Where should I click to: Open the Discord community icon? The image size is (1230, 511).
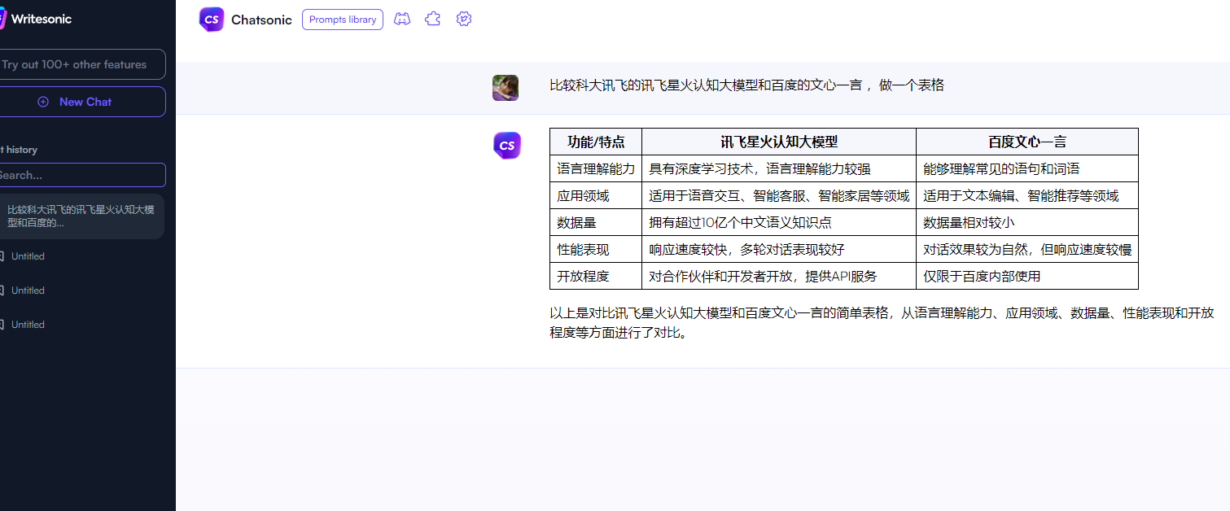tap(402, 19)
